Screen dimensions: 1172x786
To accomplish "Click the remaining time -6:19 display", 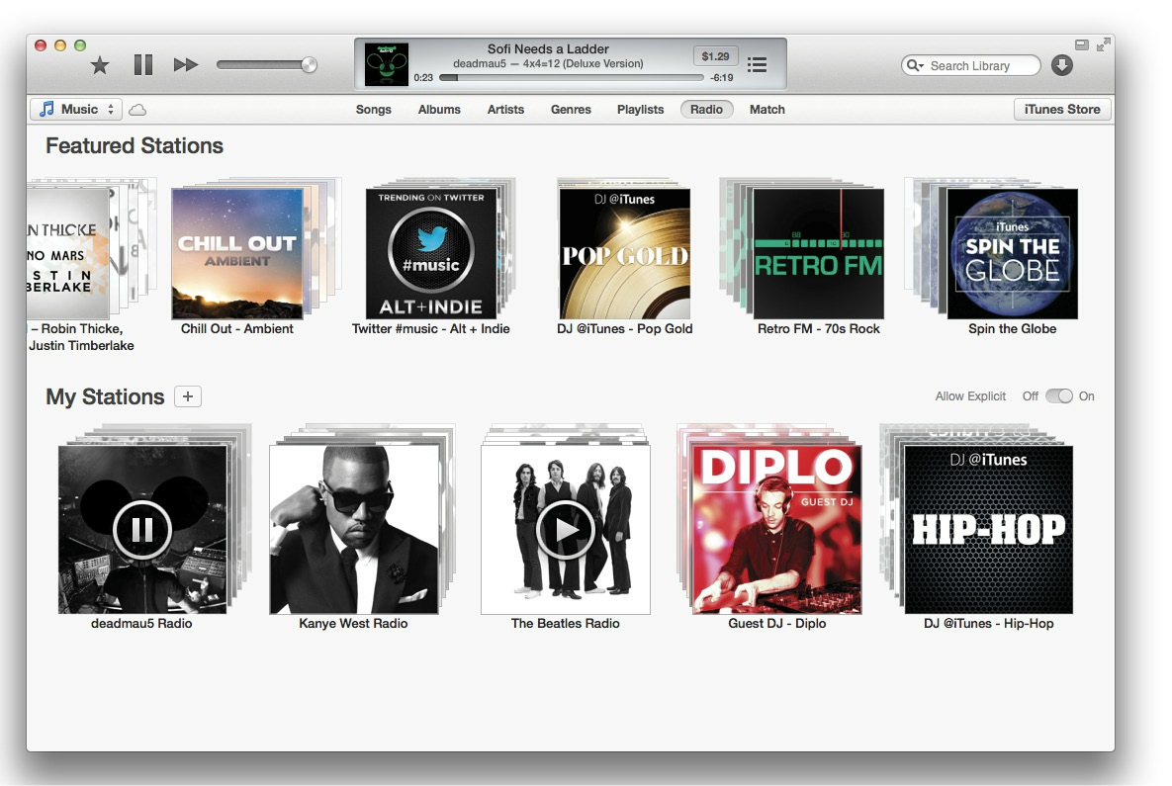I will [x=721, y=78].
